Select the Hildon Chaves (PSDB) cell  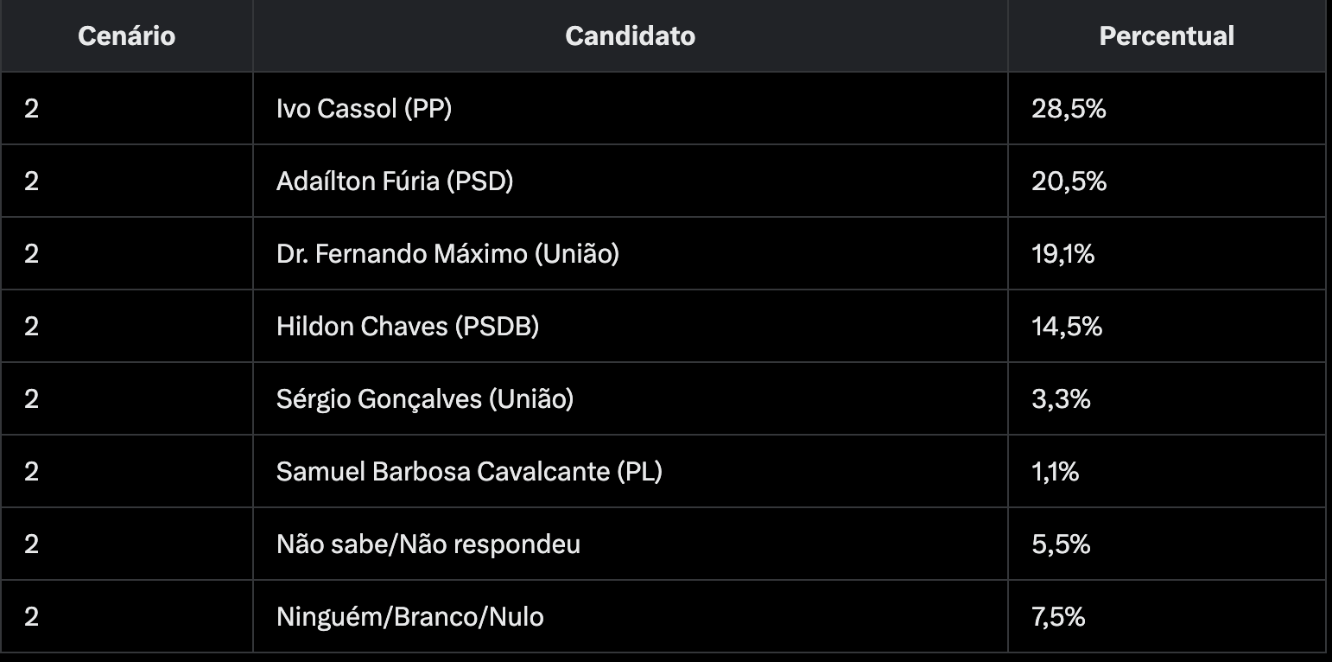(408, 327)
